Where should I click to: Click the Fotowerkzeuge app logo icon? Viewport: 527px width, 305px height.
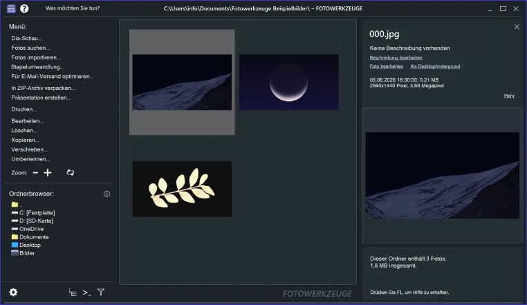pyautogui.click(x=11, y=8)
